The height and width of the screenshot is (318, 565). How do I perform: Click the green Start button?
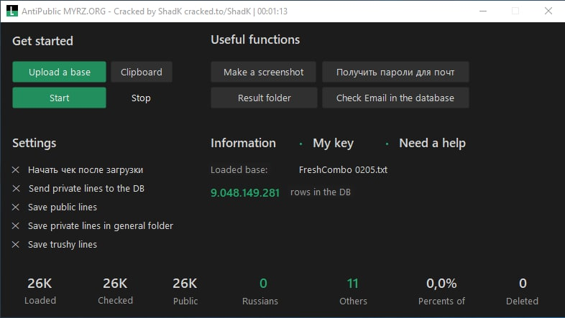pos(59,98)
